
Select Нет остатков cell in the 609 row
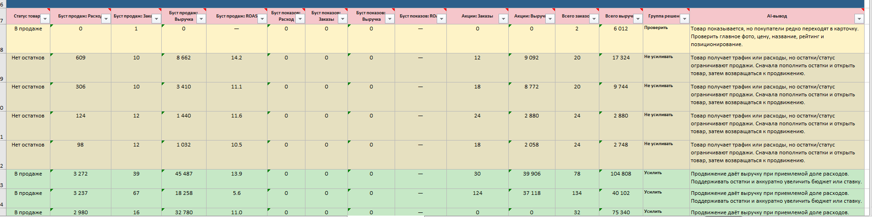(x=27, y=68)
